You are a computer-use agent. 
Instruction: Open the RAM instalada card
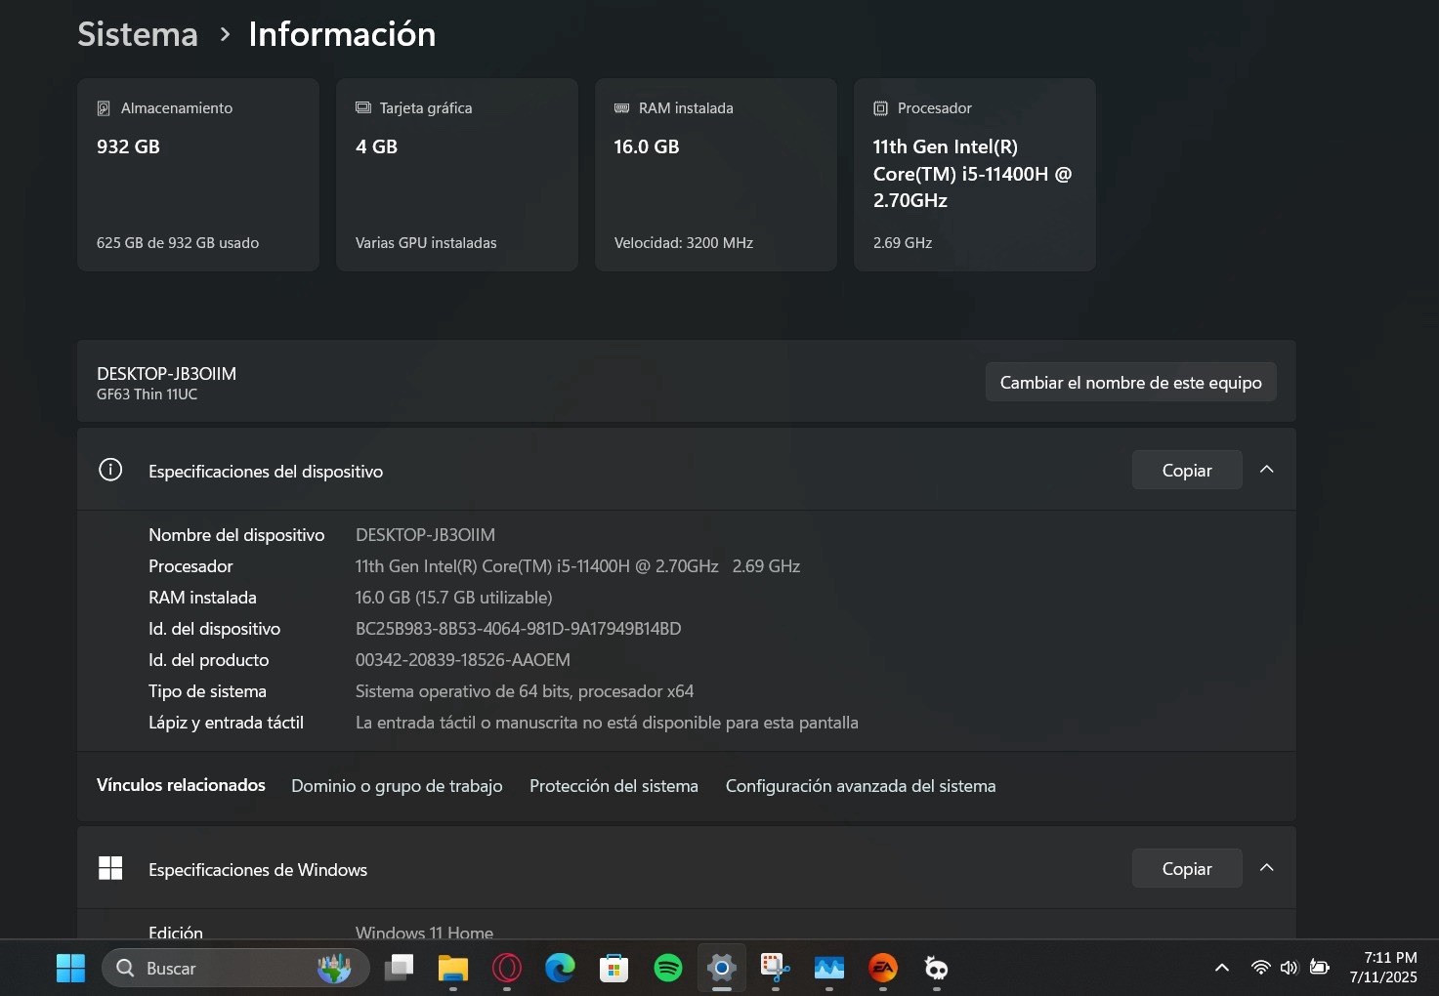pos(716,175)
